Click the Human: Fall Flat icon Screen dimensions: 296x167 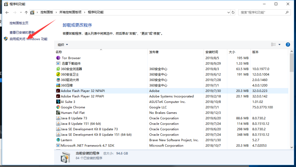(x=58, y=113)
